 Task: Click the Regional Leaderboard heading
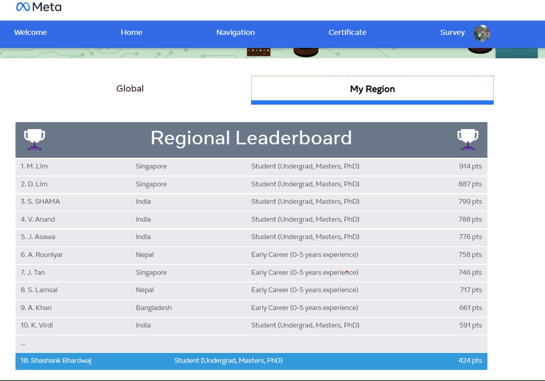[x=251, y=138]
